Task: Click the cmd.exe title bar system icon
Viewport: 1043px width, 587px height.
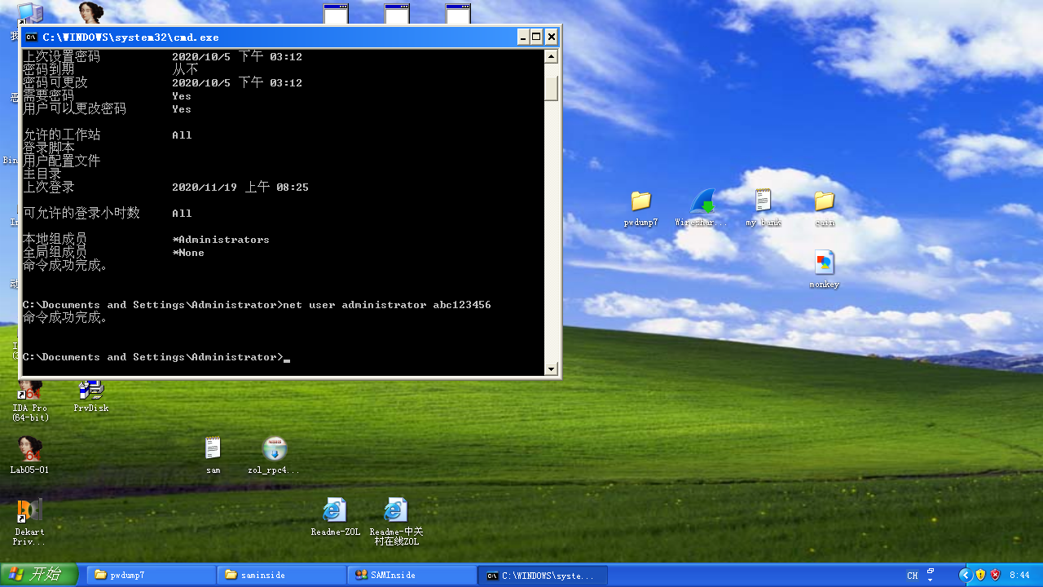Action: [31, 37]
